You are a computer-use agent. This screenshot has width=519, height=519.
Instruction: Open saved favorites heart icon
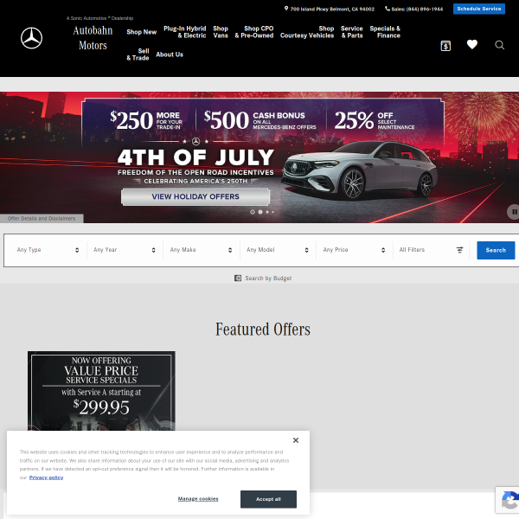tap(472, 44)
